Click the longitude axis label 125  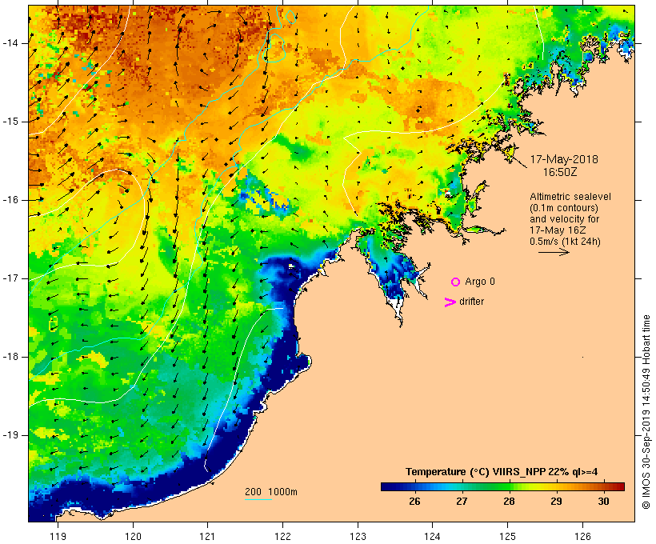click(x=507, y=537)
